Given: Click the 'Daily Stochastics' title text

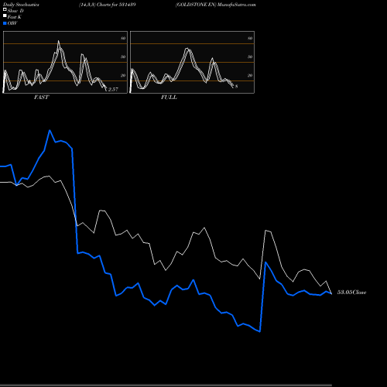Looking at the screenshot, I should [21, 5].
